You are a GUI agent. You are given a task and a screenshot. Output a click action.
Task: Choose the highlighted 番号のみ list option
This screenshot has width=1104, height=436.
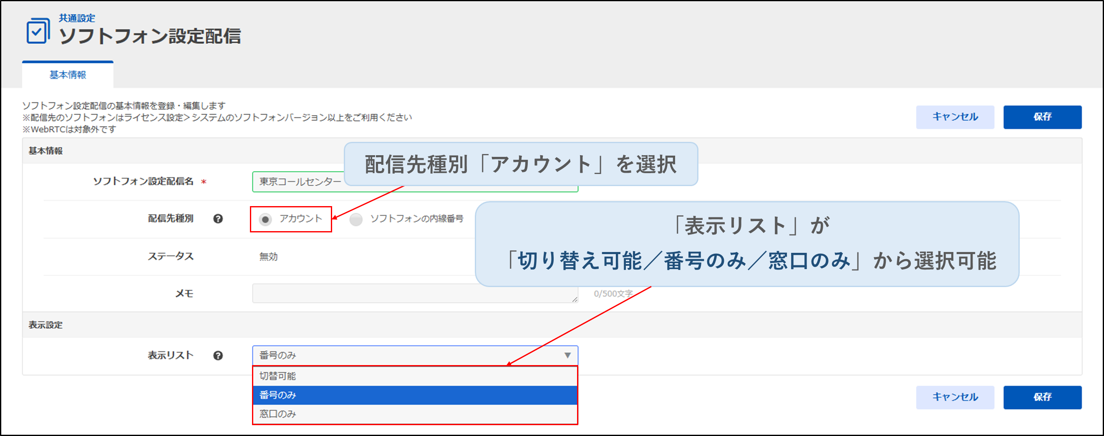click(x=414, y=395)
